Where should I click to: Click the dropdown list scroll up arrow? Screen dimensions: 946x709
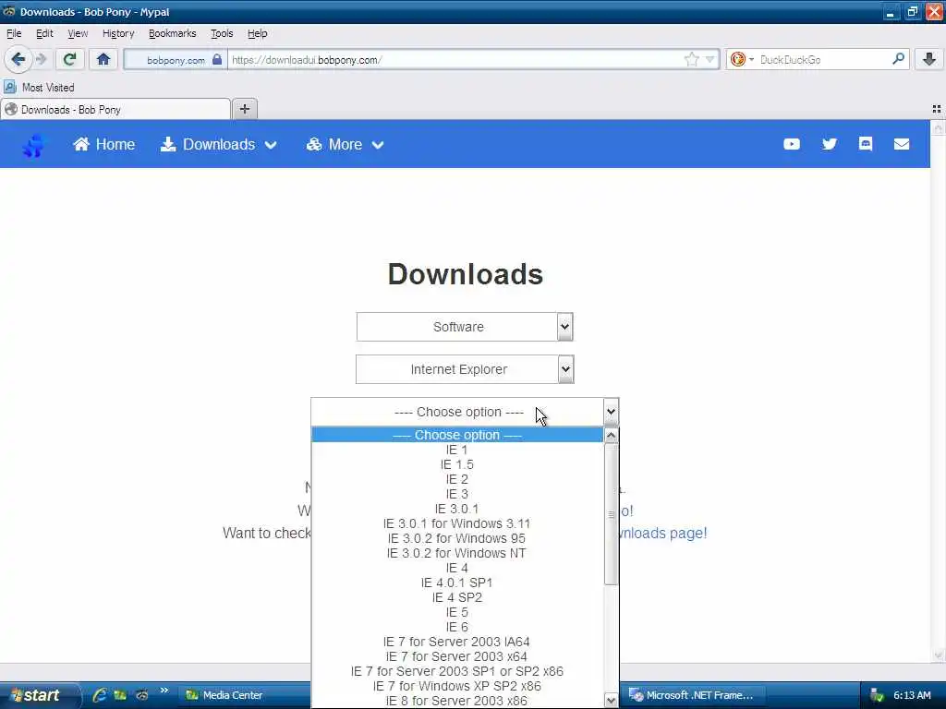pyautogui.click(x=612, y=436)
